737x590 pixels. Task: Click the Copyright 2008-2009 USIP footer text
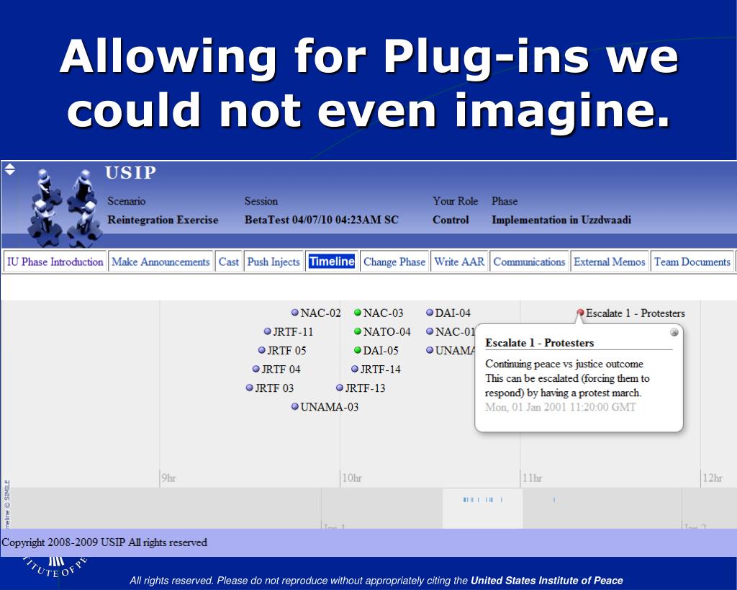tap(104, 542)
